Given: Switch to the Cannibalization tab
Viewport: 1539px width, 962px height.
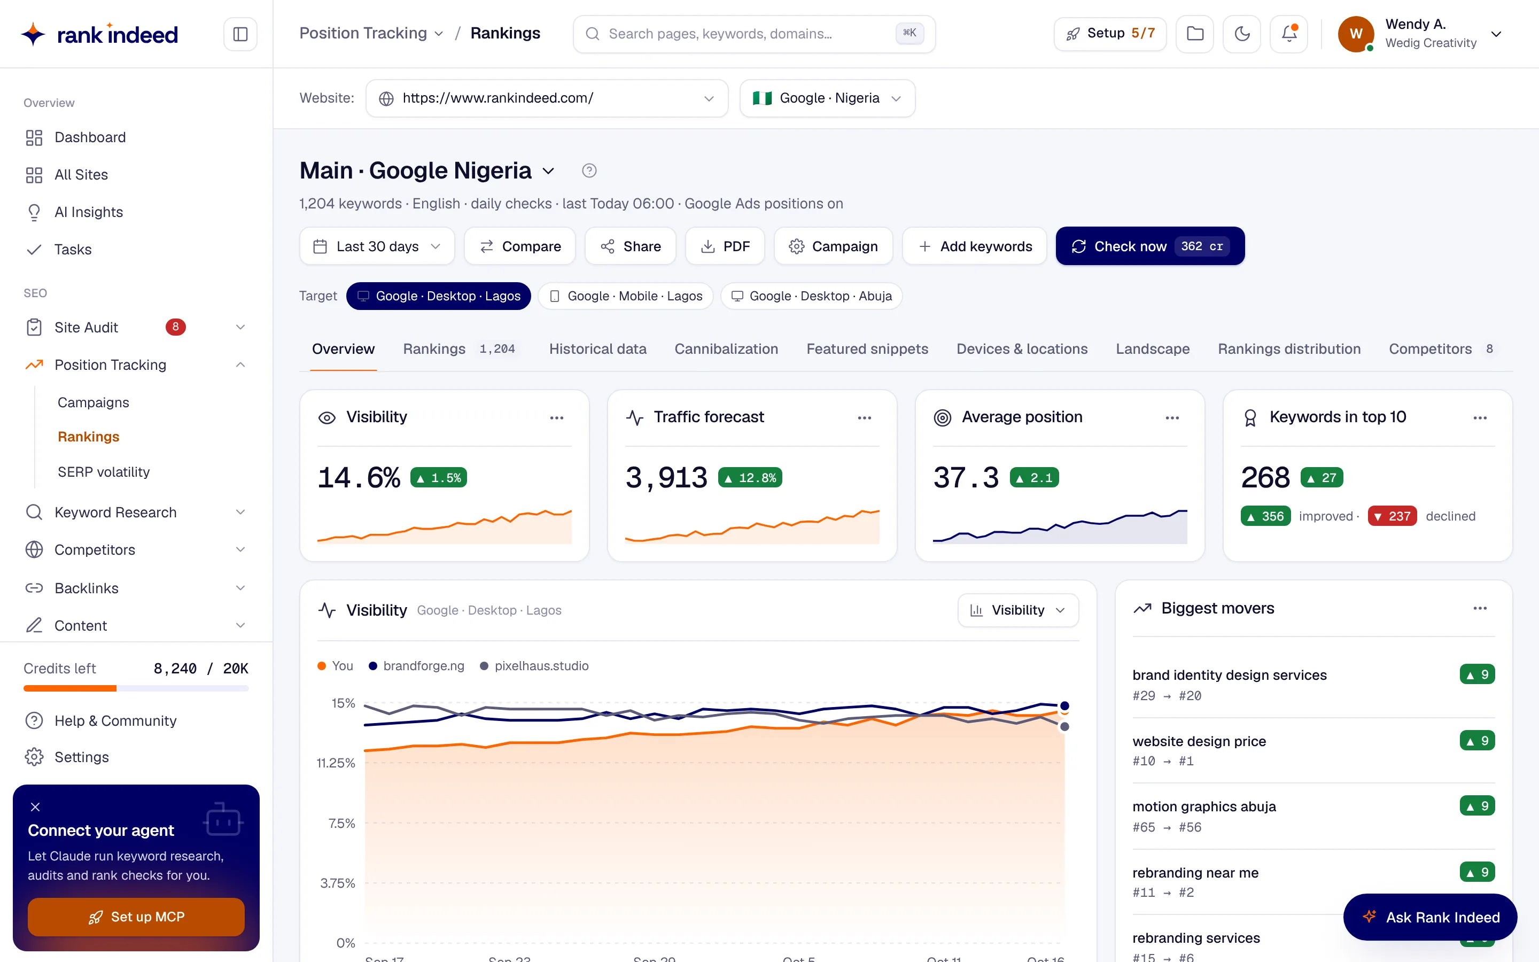Looking at the screenshot, I should (726, 348).
